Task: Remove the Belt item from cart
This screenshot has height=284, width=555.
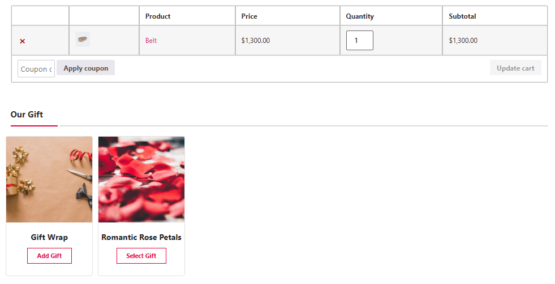Action: (x=23, y=41)
